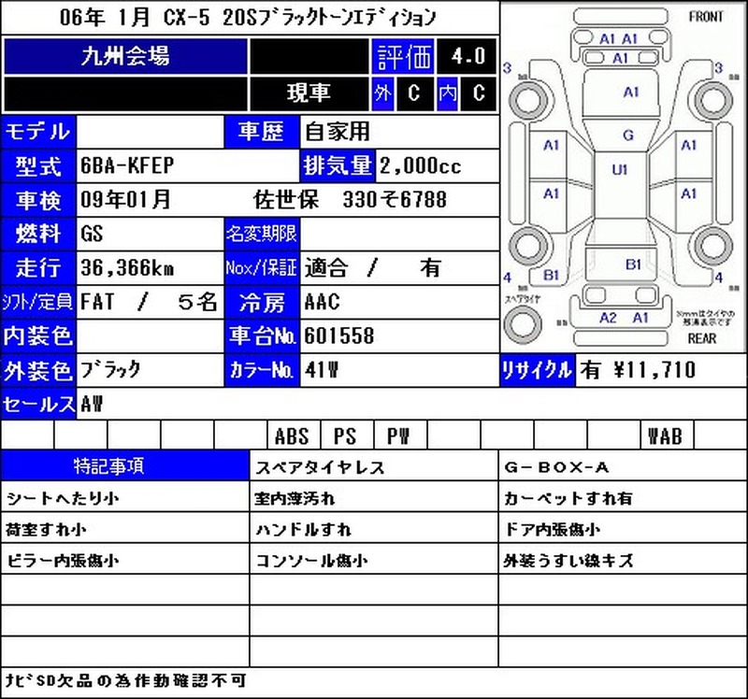The height and width of the screenshot is (699, 748).
Task: Click the ブラック exterior color field
Action: point(150,370)
